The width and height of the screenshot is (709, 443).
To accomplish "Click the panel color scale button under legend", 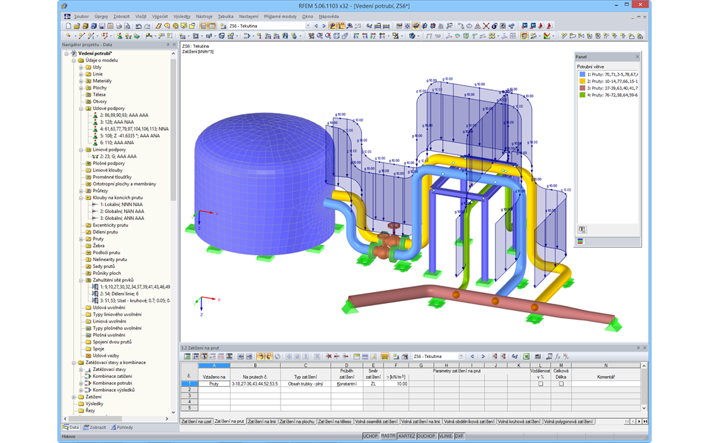I will [580, 241].
